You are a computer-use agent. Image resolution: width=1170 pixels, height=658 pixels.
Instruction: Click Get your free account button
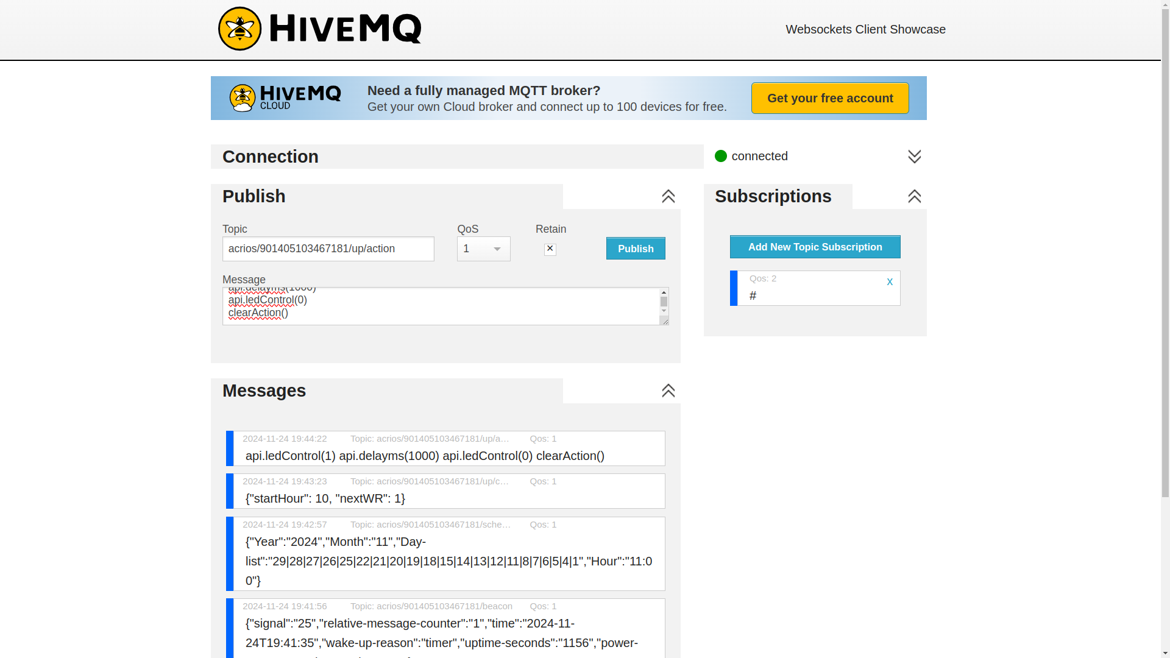click(830, 98)
